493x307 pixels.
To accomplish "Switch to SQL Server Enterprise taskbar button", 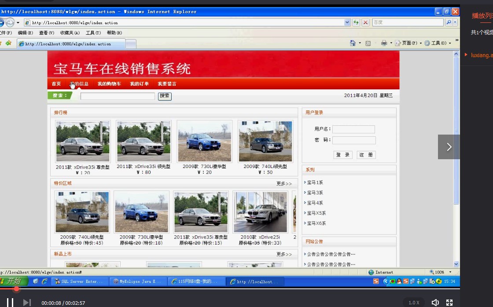I will pos(80,281).
